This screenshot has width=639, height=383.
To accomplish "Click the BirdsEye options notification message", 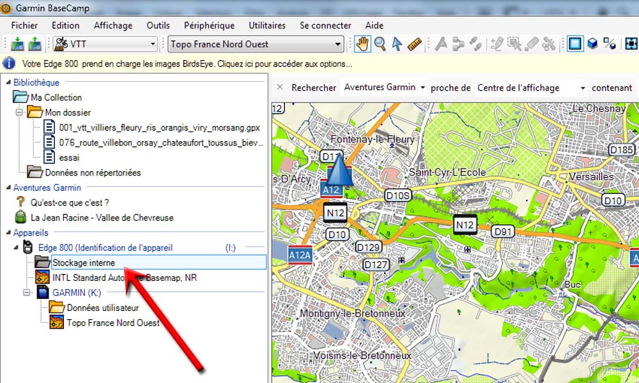I will click(x=187, y=64).
